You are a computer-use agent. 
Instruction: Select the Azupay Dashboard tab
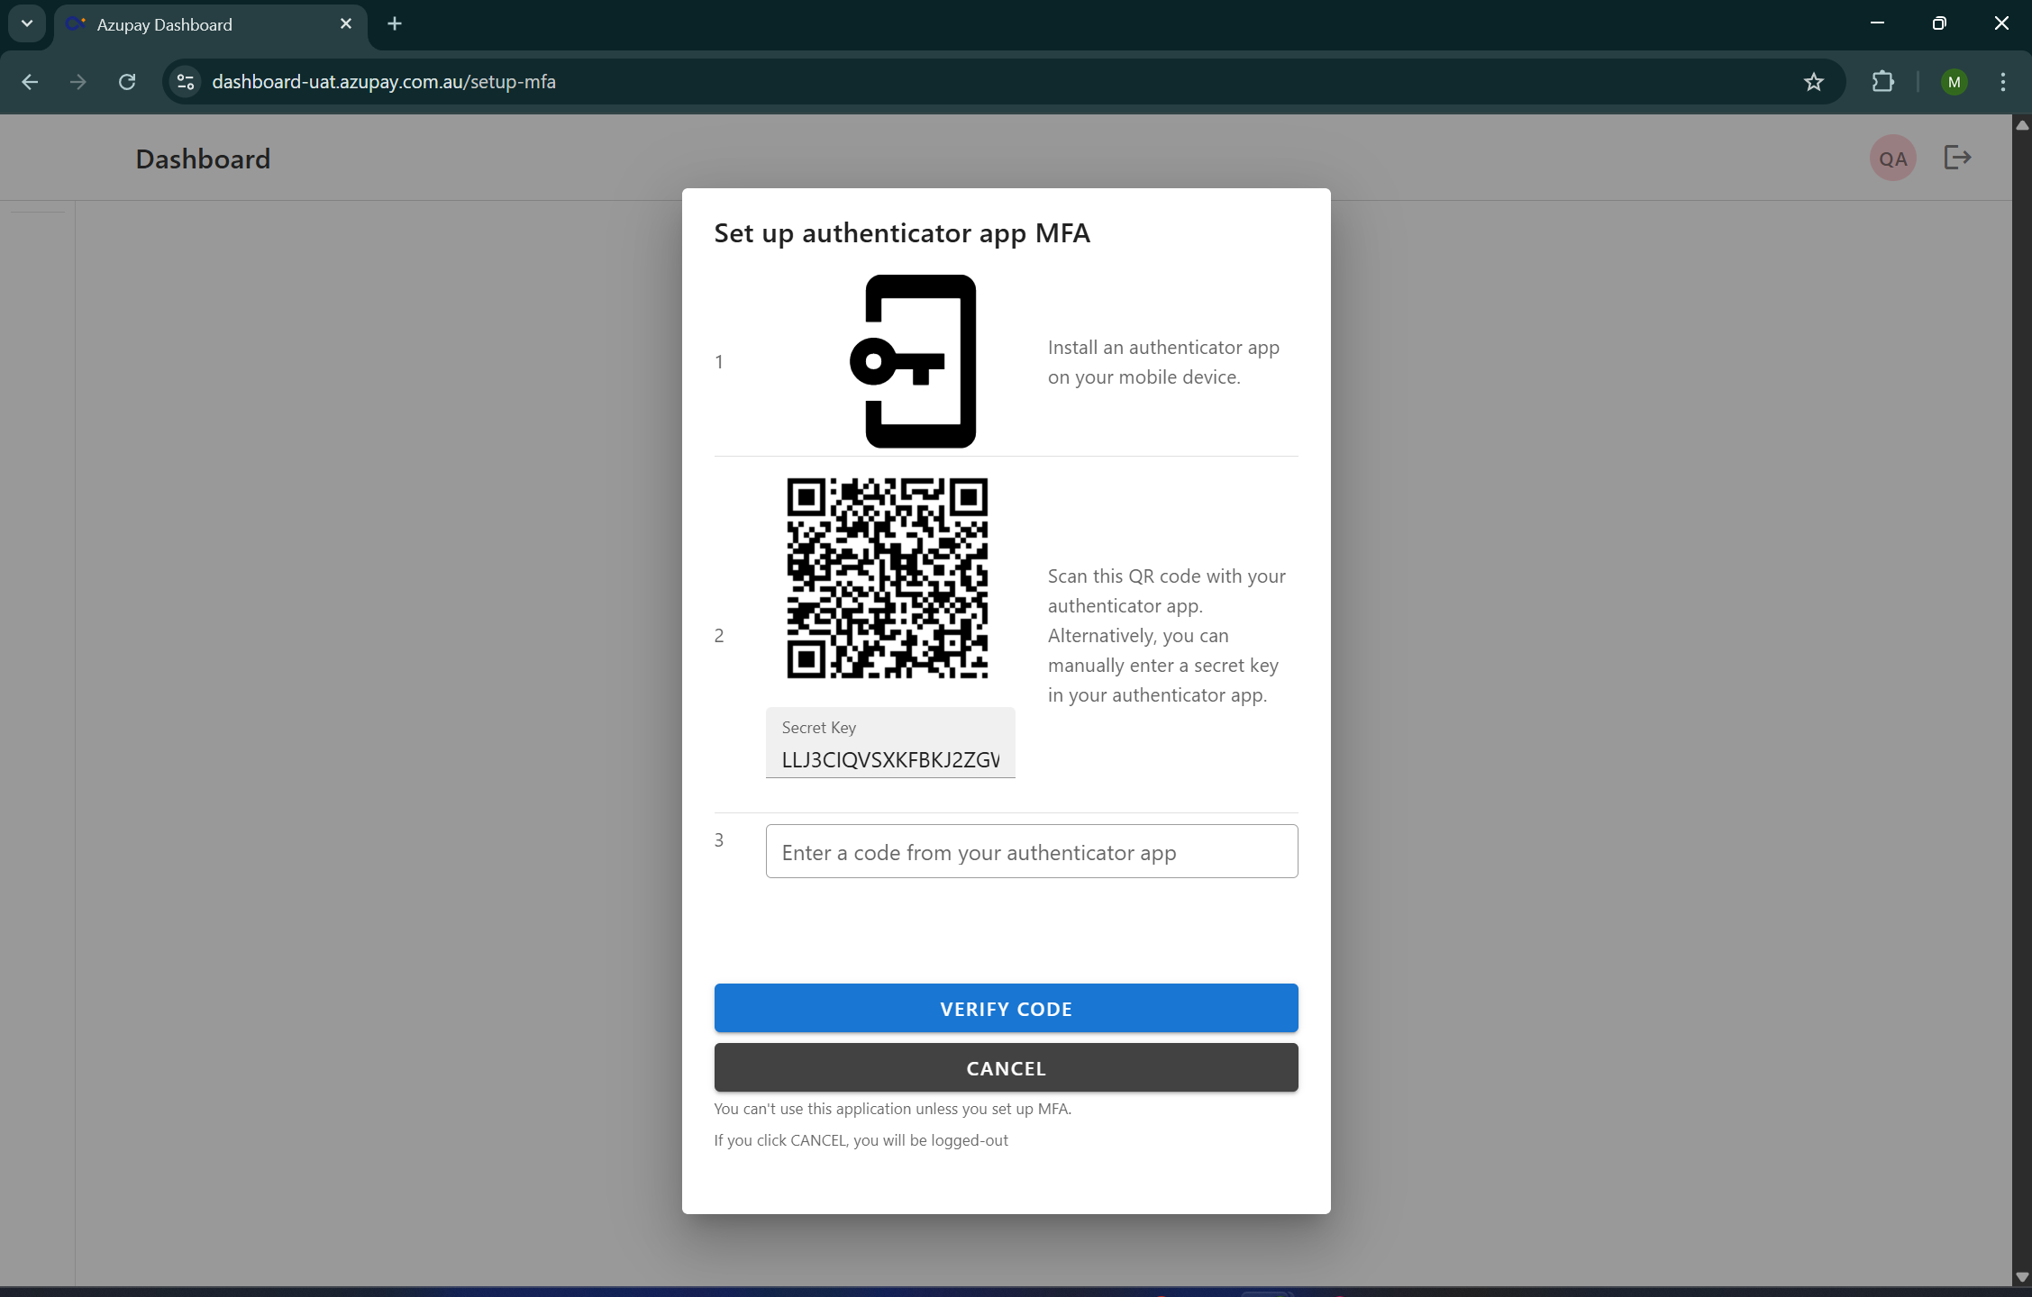point(180,24)
